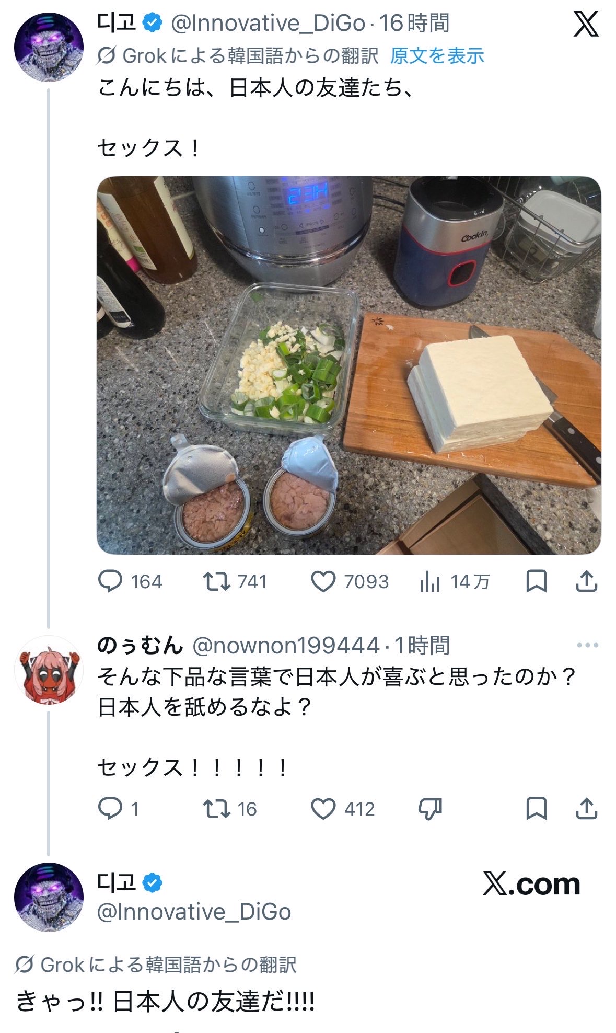This screenshot has width=616, height=1033.
Task: Share the tofu photo post
Action: [x=586, y=581]
